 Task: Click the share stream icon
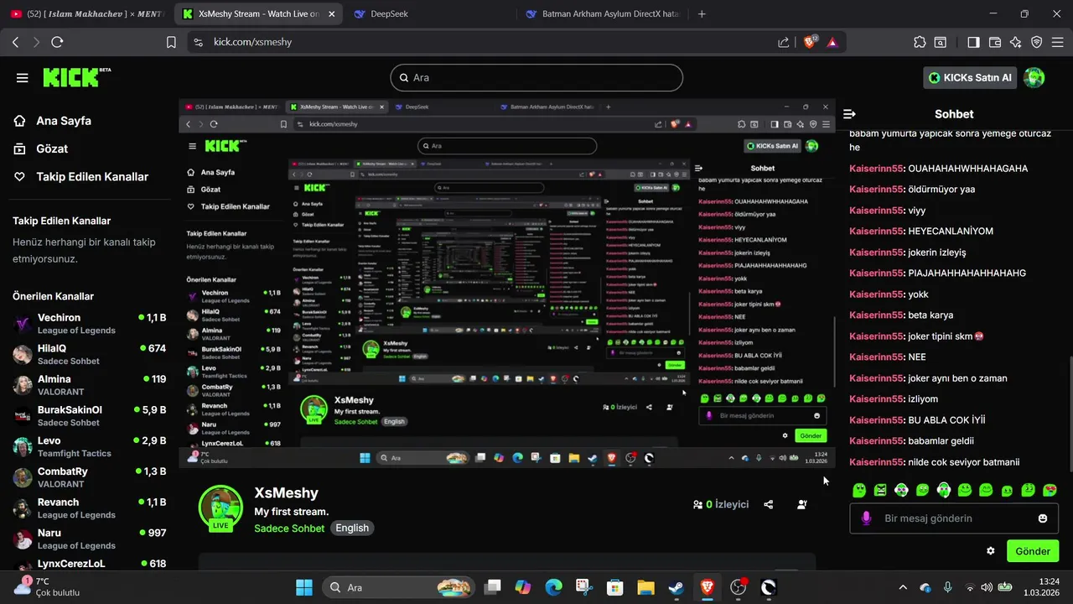pos(769,505)
